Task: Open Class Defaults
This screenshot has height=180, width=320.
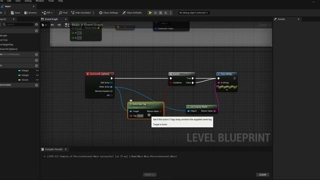Action: pyautogui.click(x=132, y=12)
